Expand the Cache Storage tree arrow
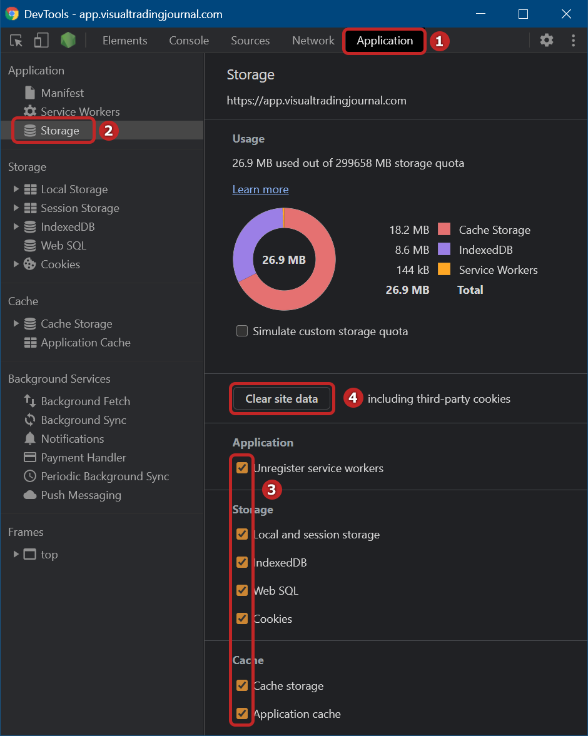Image resolution: width=588 pixels, height=736 pixels. (x=16, y=324)
